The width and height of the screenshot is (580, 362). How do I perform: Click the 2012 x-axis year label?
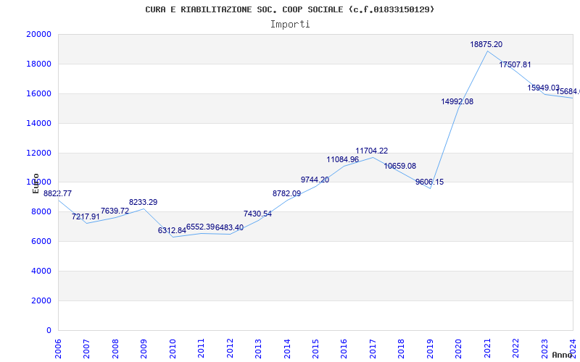(x=230, y=348)
